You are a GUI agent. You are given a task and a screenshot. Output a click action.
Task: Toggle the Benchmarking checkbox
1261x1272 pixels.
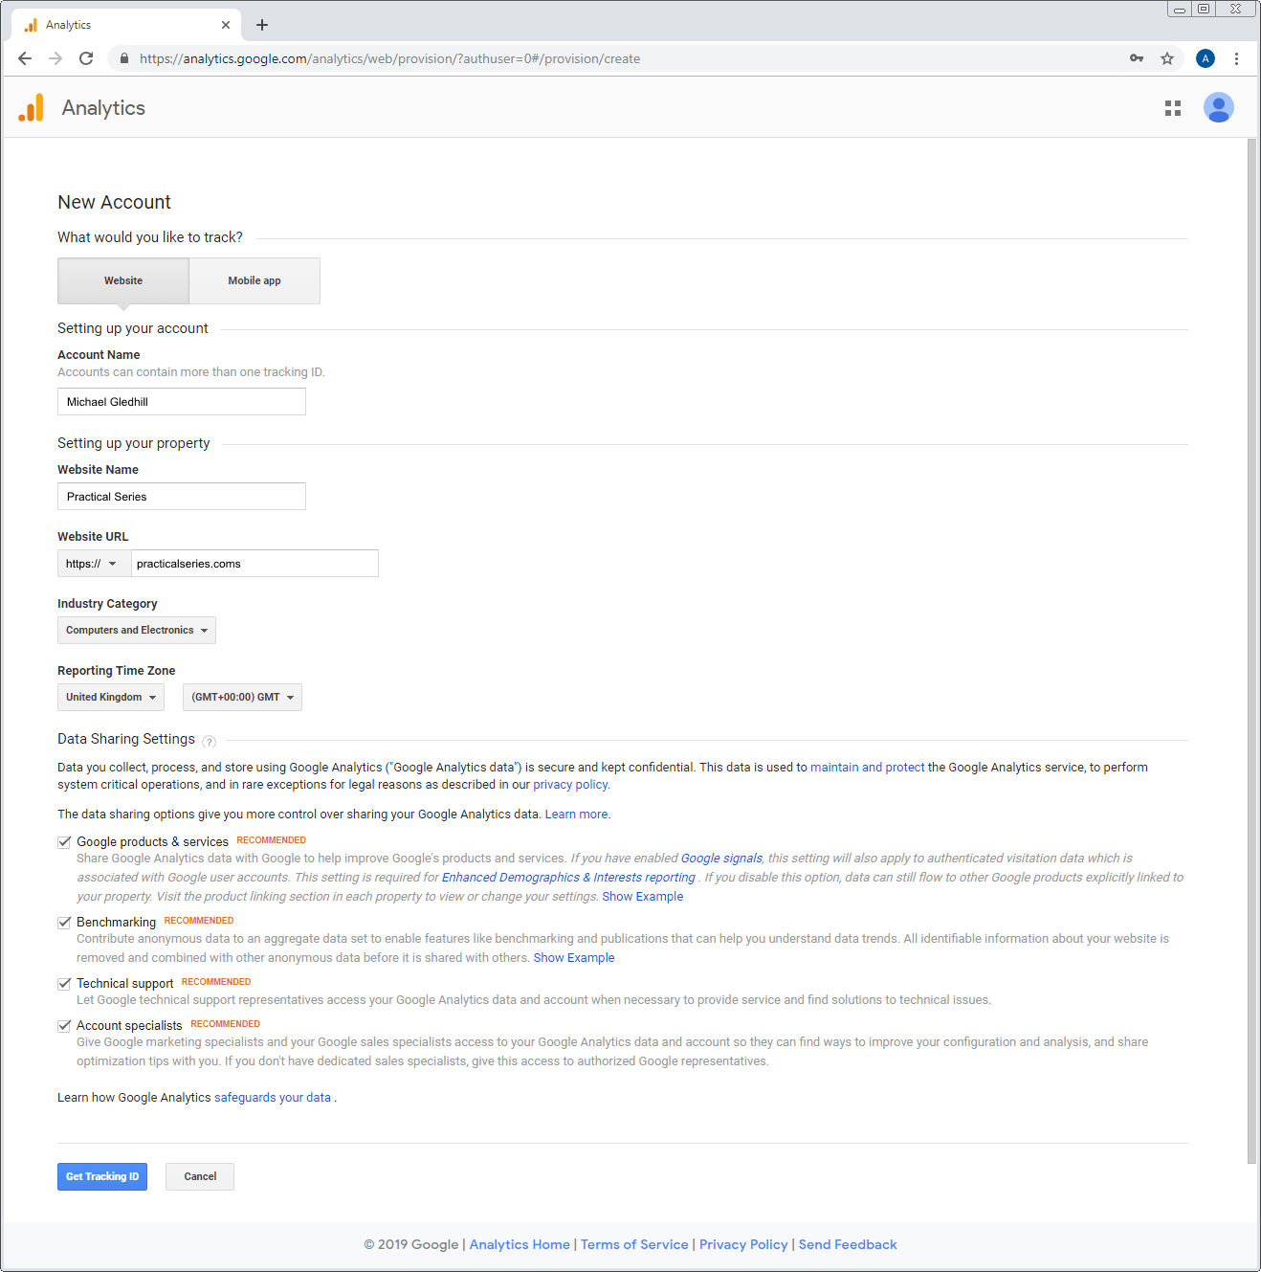(64, 923)
